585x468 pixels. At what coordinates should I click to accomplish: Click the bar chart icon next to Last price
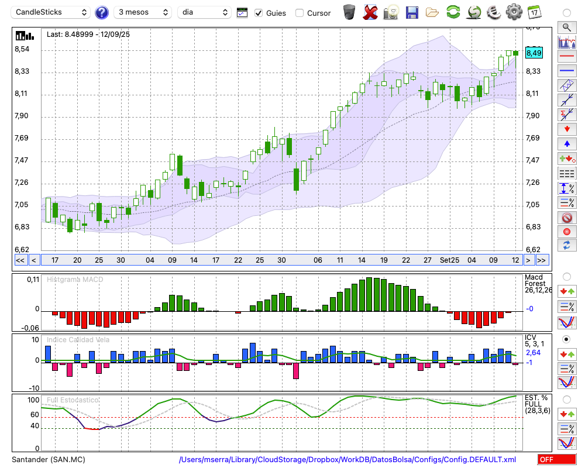[25, 36]
